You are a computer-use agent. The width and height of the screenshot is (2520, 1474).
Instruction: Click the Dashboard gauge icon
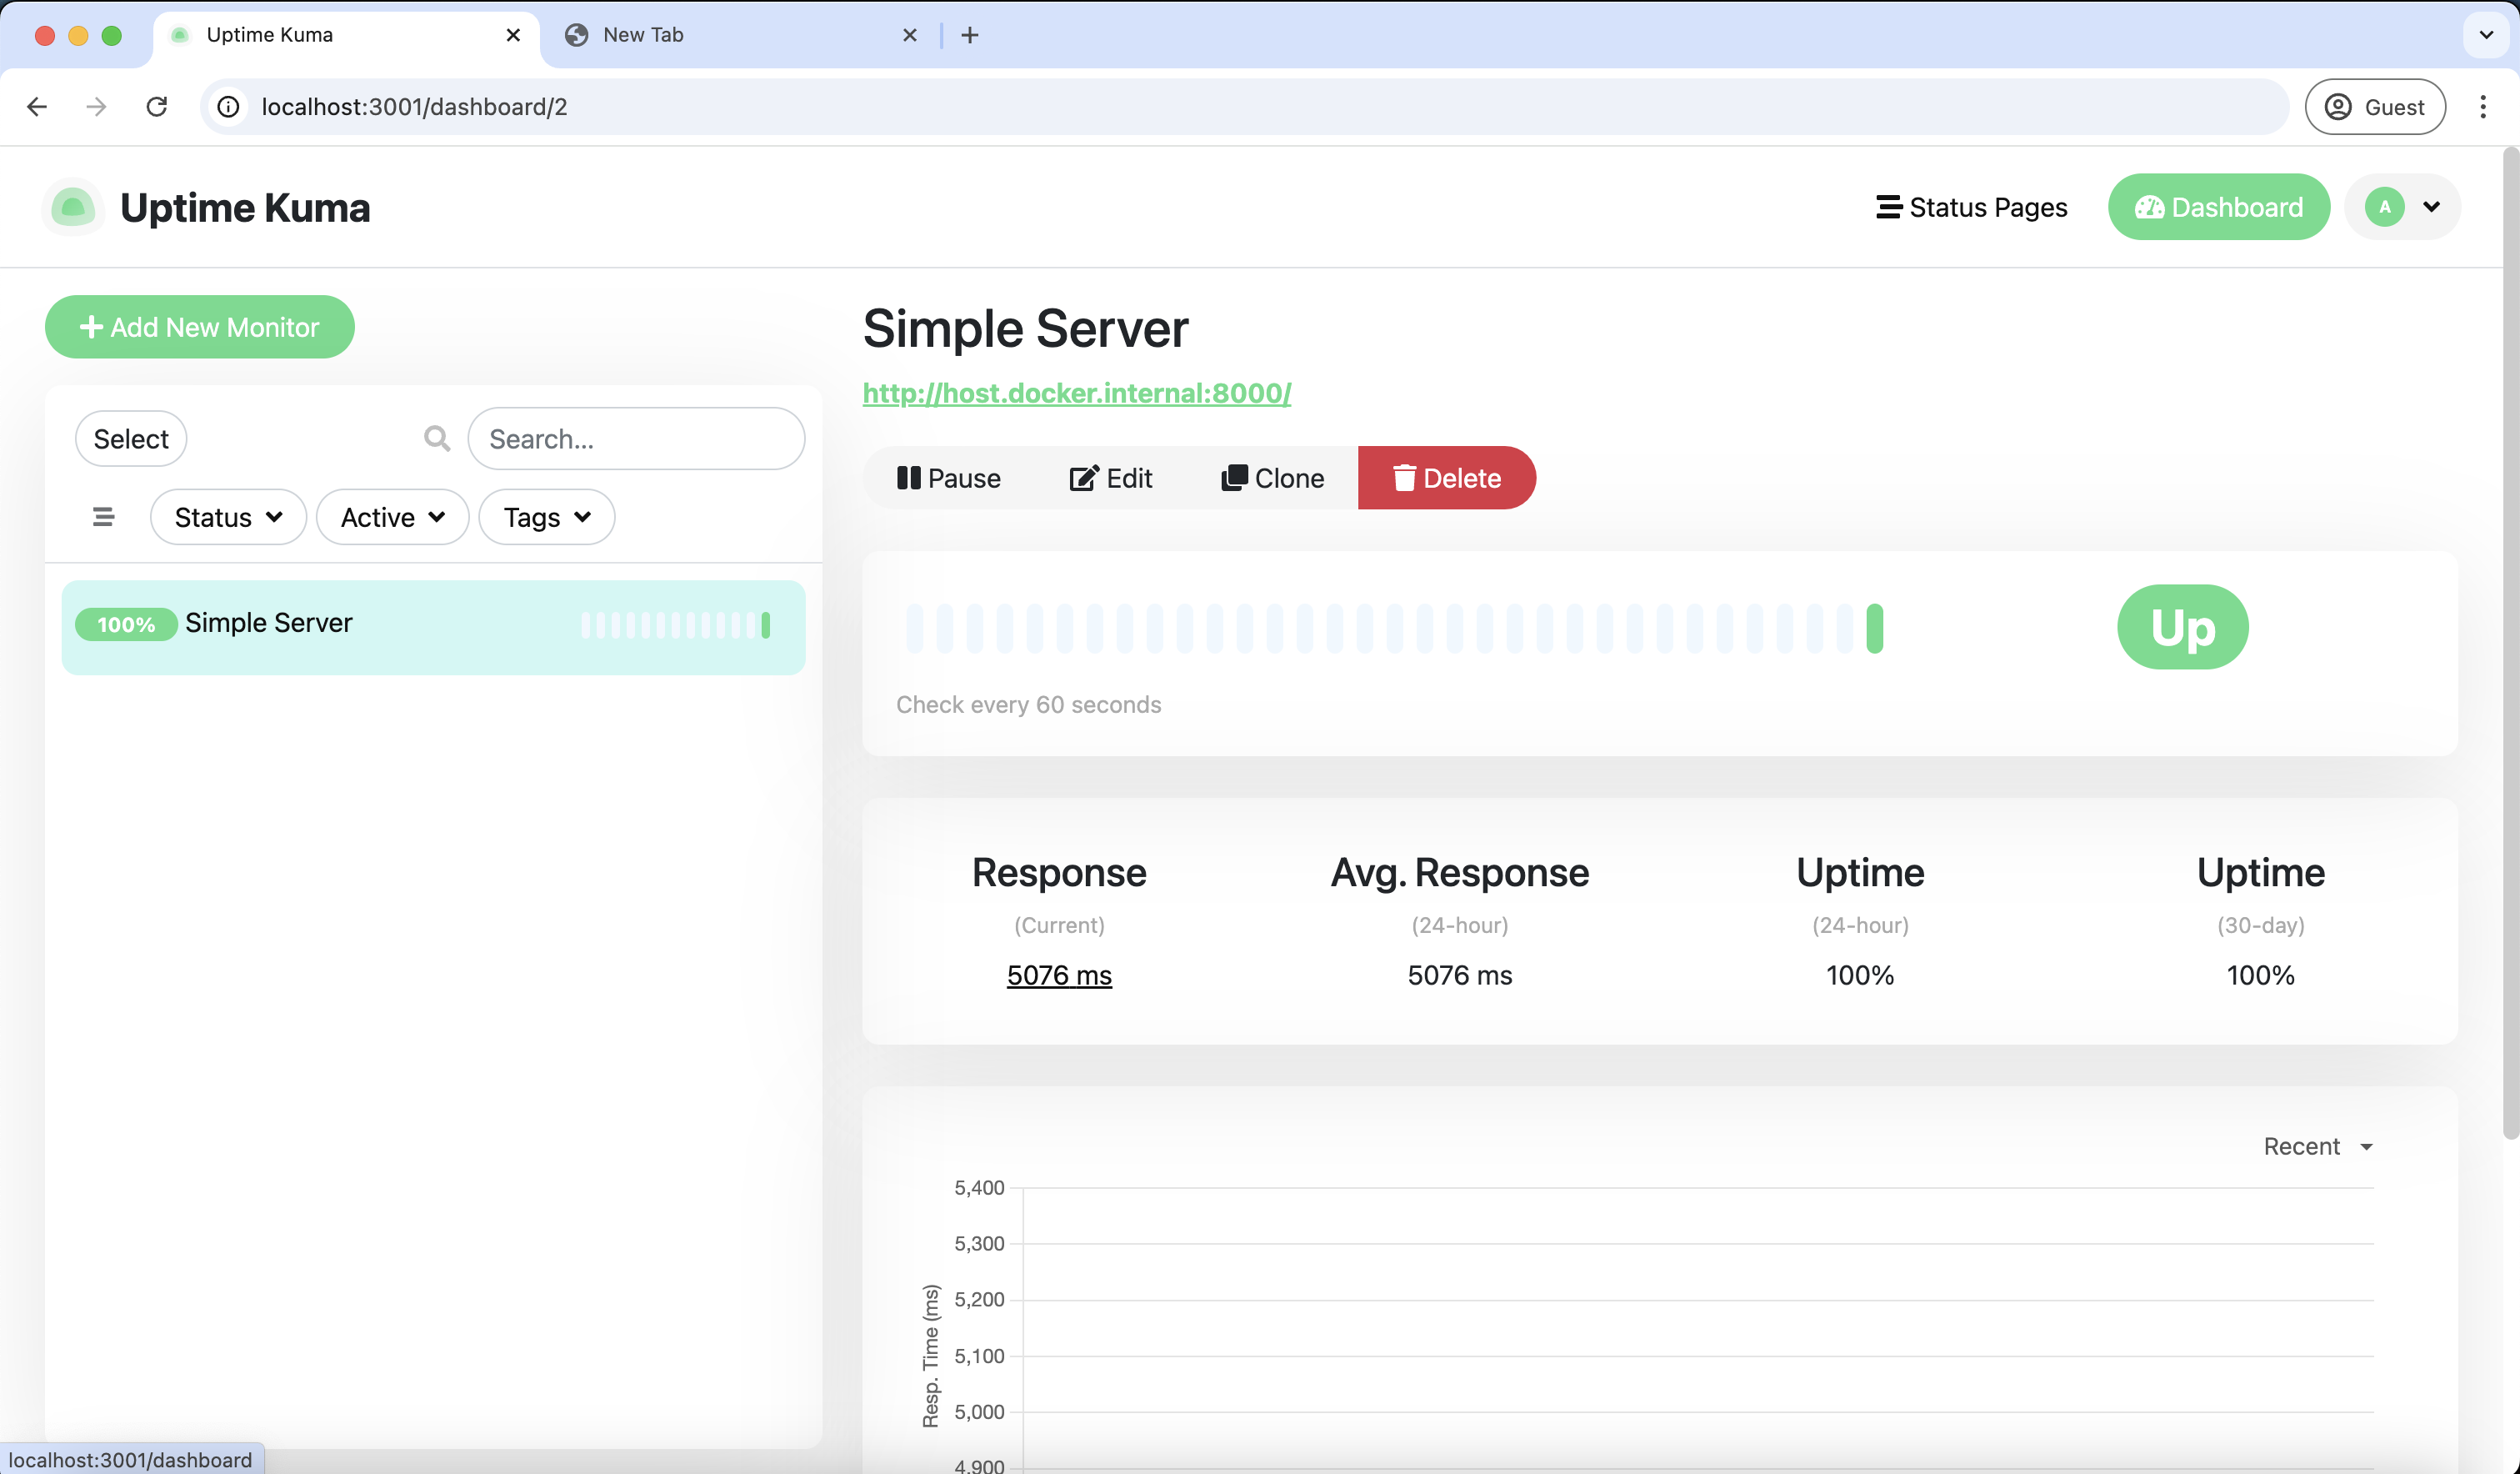tap(2151, 207)
